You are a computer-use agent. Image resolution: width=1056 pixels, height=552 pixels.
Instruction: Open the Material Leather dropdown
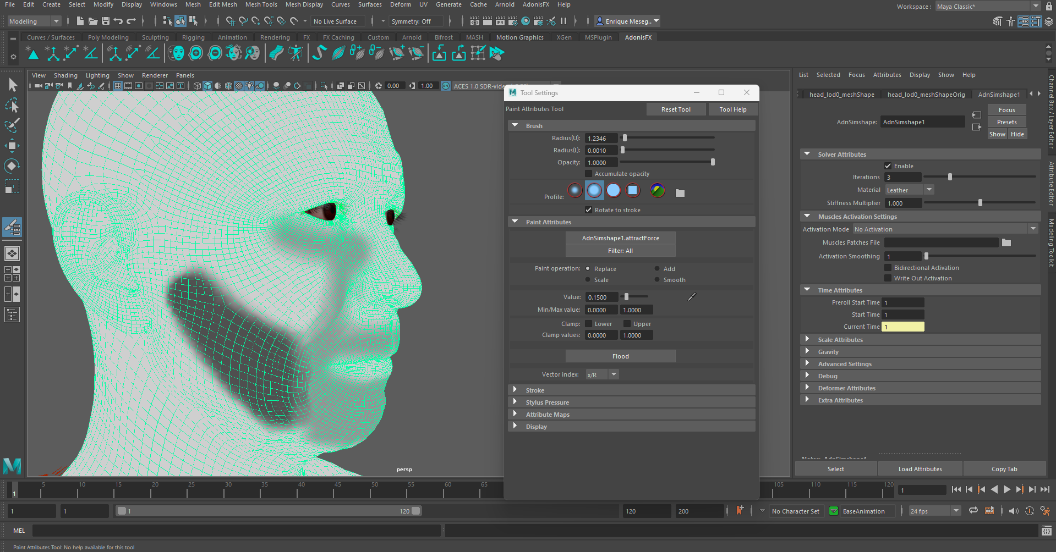pos(909,190)
